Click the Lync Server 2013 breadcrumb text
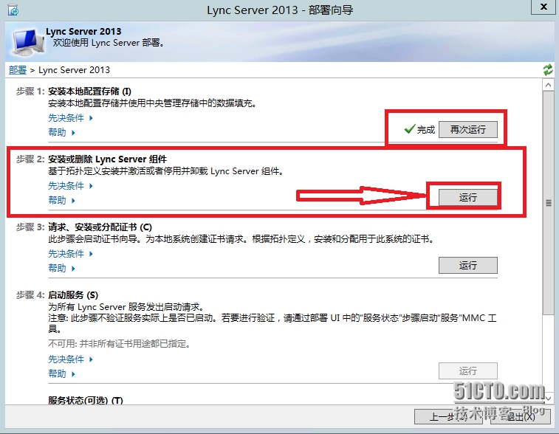The height and width of the screenshot is (434, 559). coord(74,70)
